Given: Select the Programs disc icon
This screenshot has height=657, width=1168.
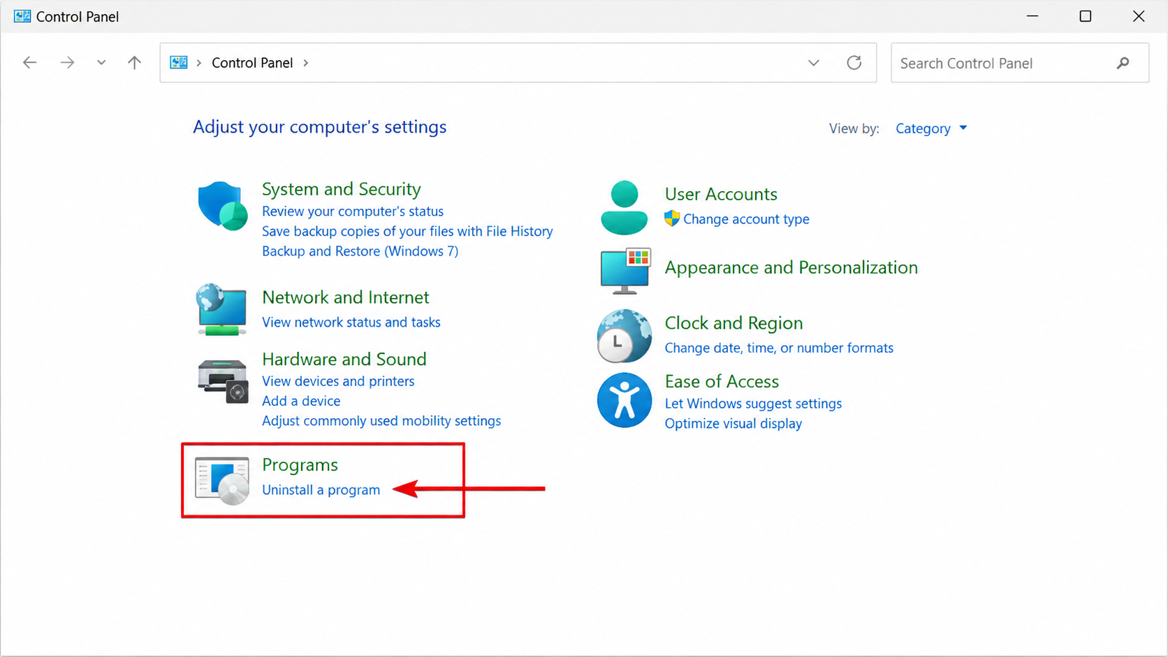Looking at the screenshot, I should pyautogui.click(x=222, y=480).
